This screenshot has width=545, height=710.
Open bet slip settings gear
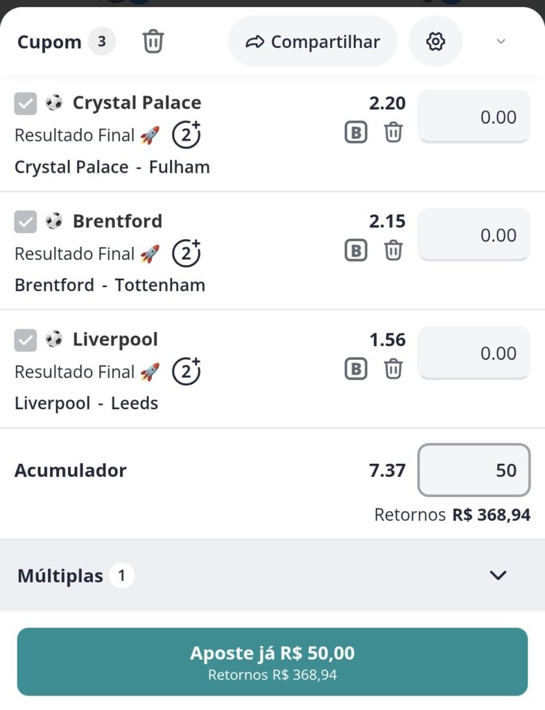(435, 42)
